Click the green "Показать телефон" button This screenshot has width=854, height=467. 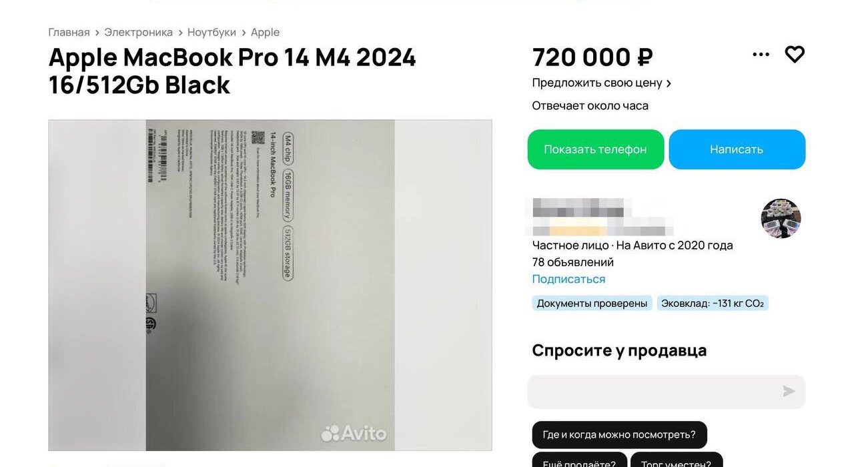(x=596, y=149)
